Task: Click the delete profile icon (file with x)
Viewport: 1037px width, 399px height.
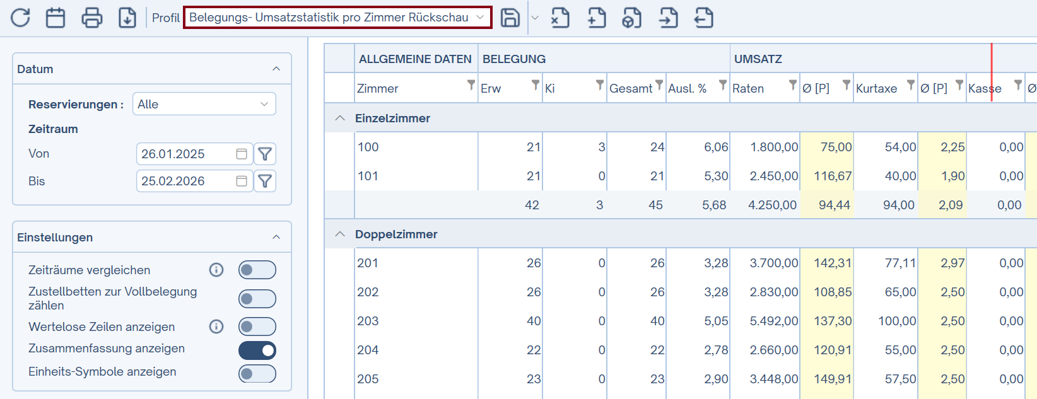Action: (x=560, y=18)
